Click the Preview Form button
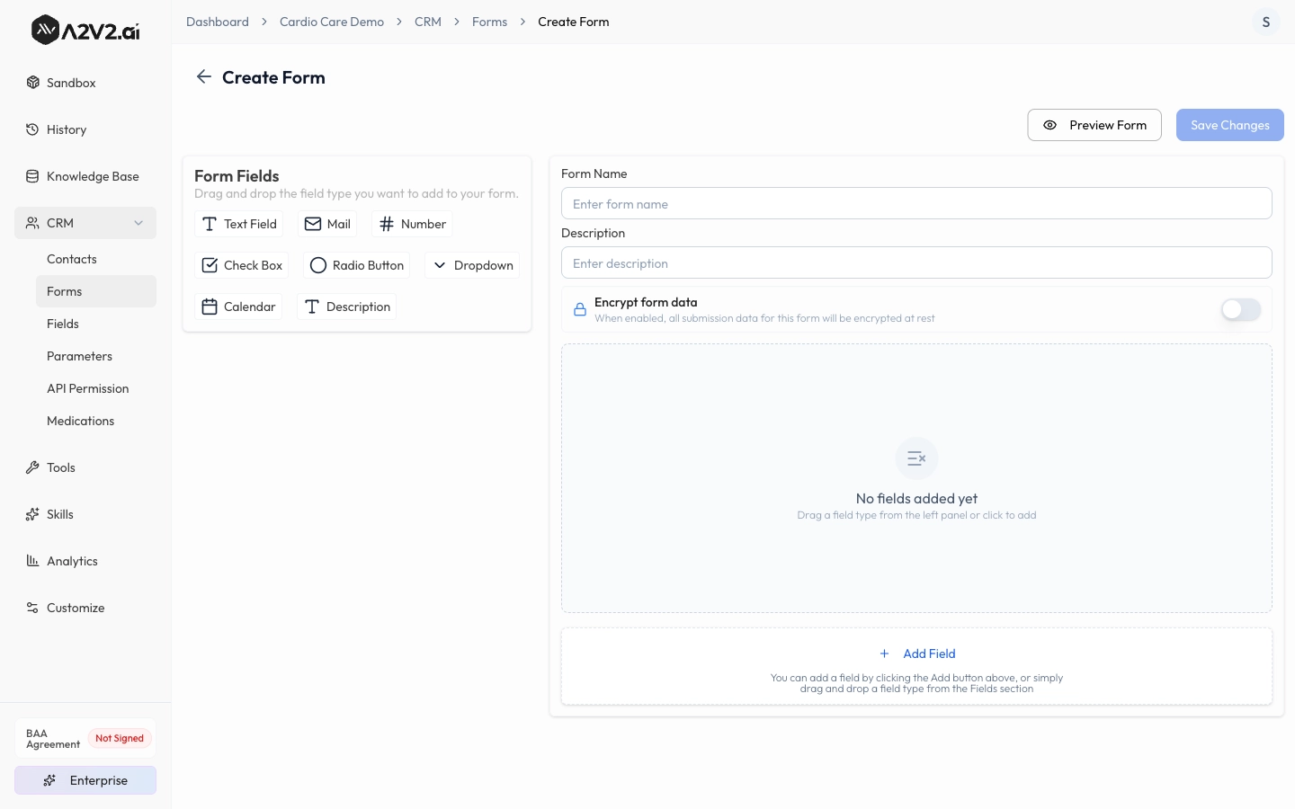Viewport: 1295px width, 809px height. coord(1094,125)
